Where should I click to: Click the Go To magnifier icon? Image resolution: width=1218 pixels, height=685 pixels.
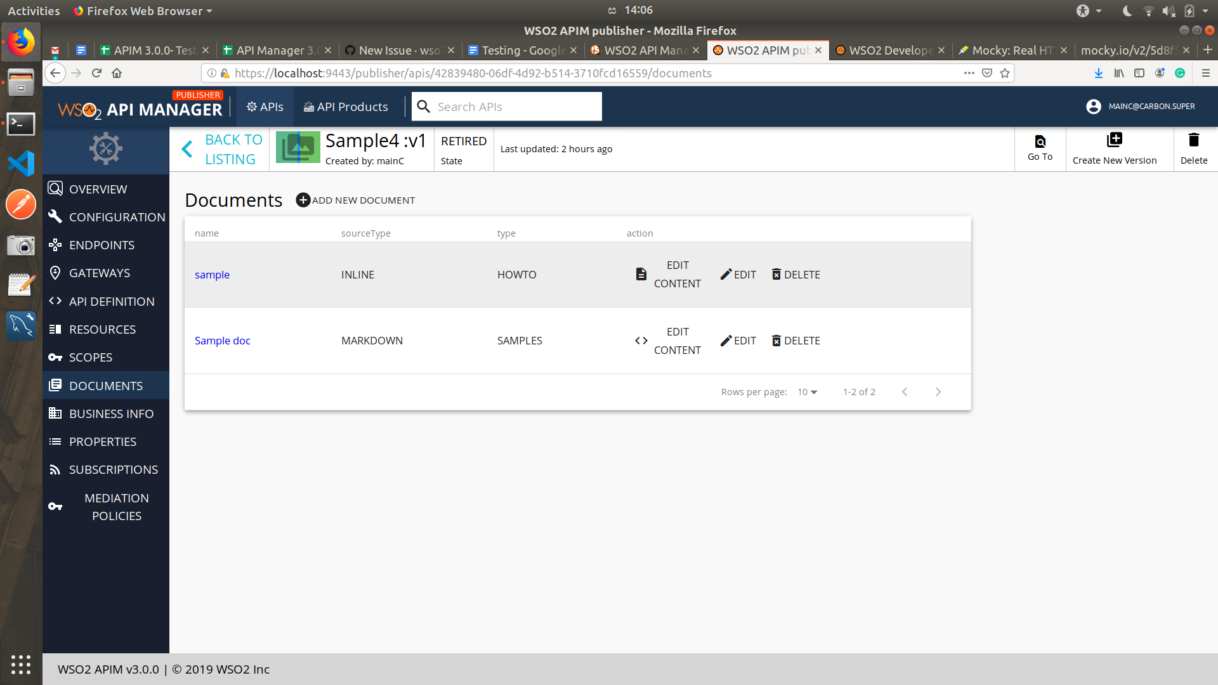coord(1040,141)
